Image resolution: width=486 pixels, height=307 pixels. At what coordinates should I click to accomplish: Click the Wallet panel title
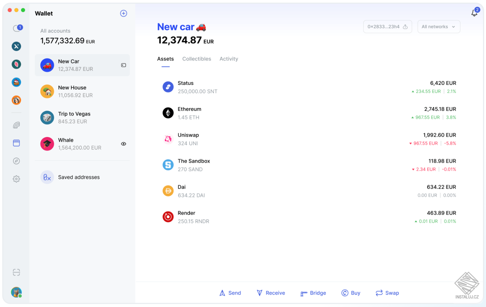(x=44, y=14)
